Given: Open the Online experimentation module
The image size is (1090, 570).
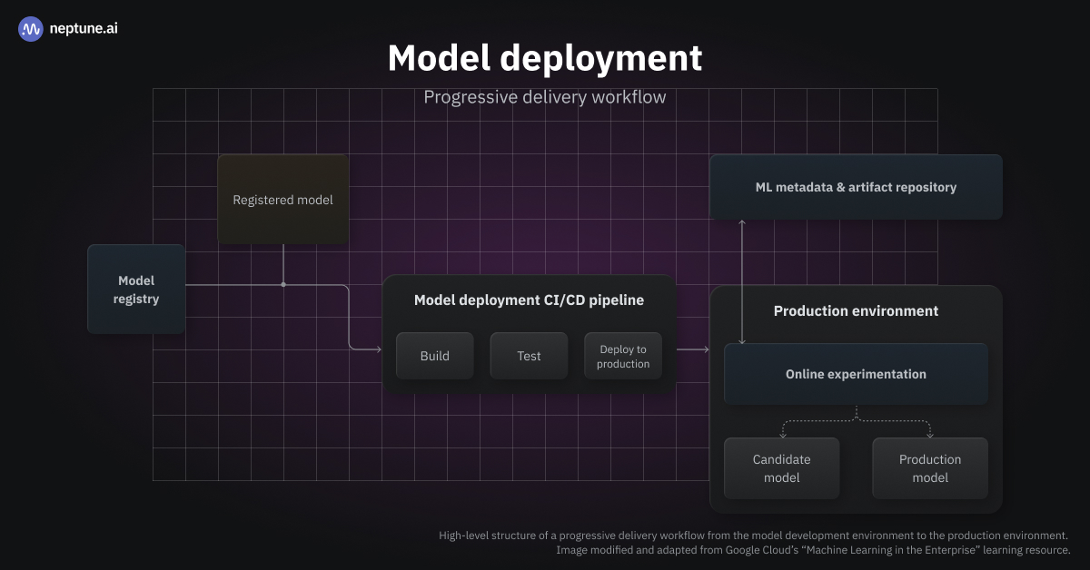Looking at the screenshot, I should click(855, 373).
